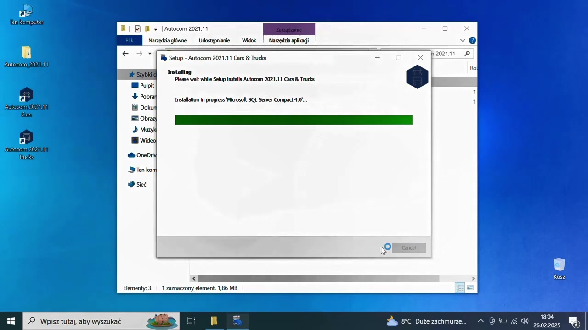This screenshot has width=588, height=330.
Task: Click the Setup installer icon in the dialog title bar
Action: [x=164, y=58]
